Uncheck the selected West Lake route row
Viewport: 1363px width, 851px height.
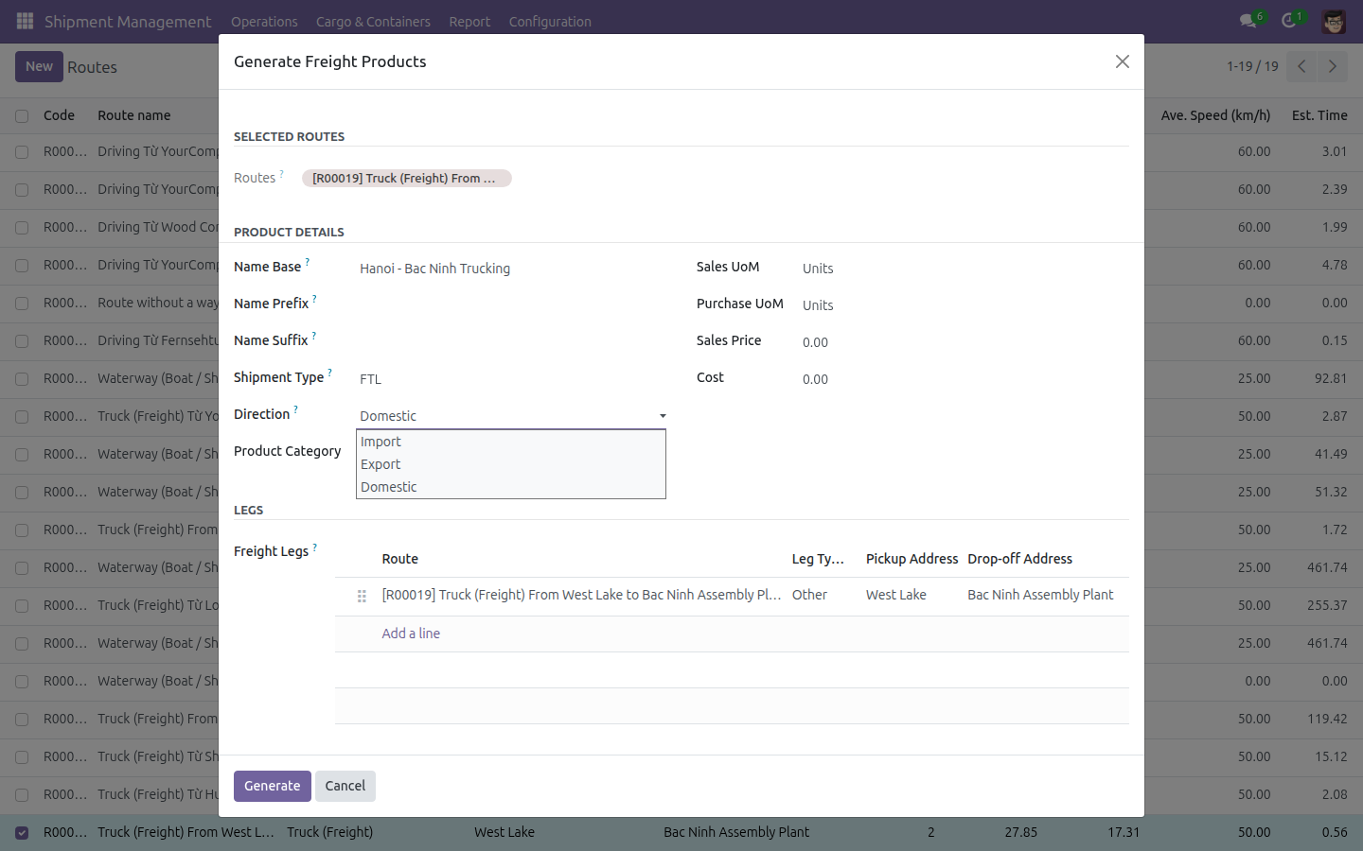tap(22, 832)
